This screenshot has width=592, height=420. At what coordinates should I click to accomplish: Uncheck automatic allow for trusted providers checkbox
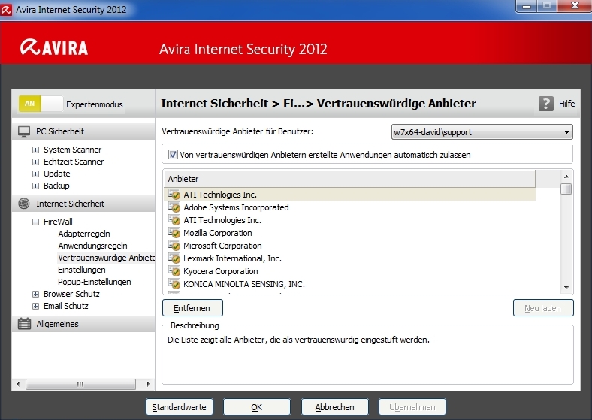pyautogui.click(x=173, y=155)
